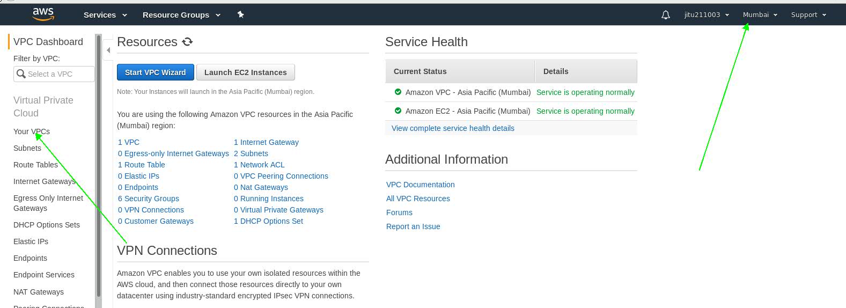Screen dimensions: 846x308
Task: Open 0 VPC Peering Connections link
Action: [x=281, y=176]
